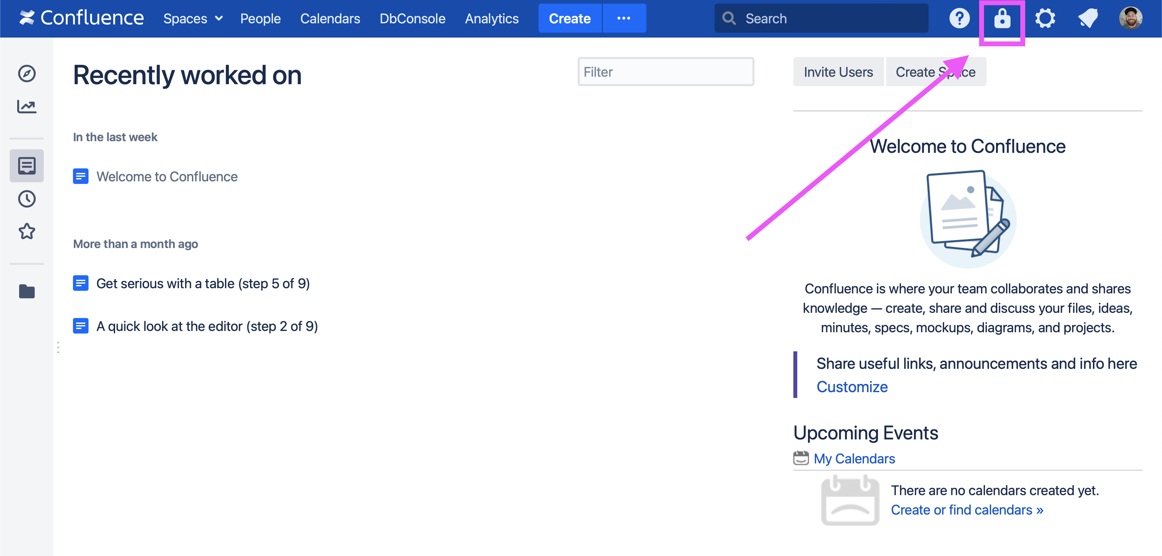Click the blue Create button
1162x556 pixels.
click(x=569, y=18)
